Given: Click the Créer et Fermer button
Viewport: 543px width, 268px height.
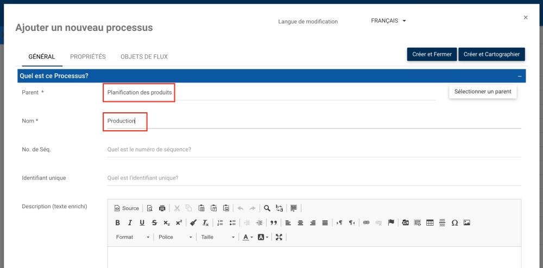Looking at the screenshot, I should click(x=432, y=54).
